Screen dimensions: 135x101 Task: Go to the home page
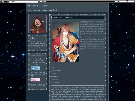coord(30,10)
